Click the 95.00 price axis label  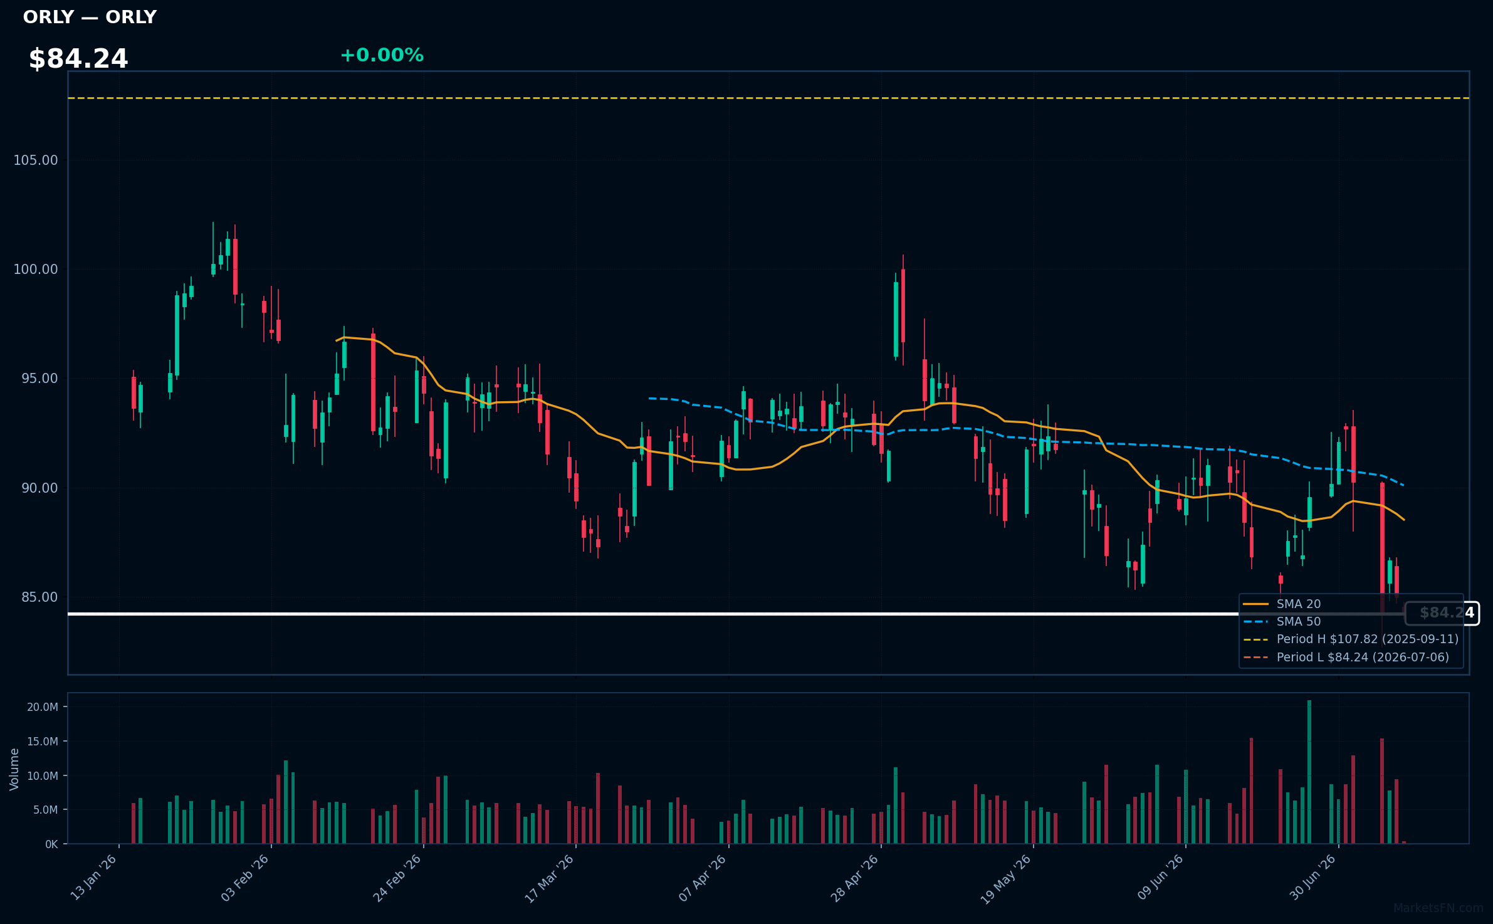coord(39,379)
